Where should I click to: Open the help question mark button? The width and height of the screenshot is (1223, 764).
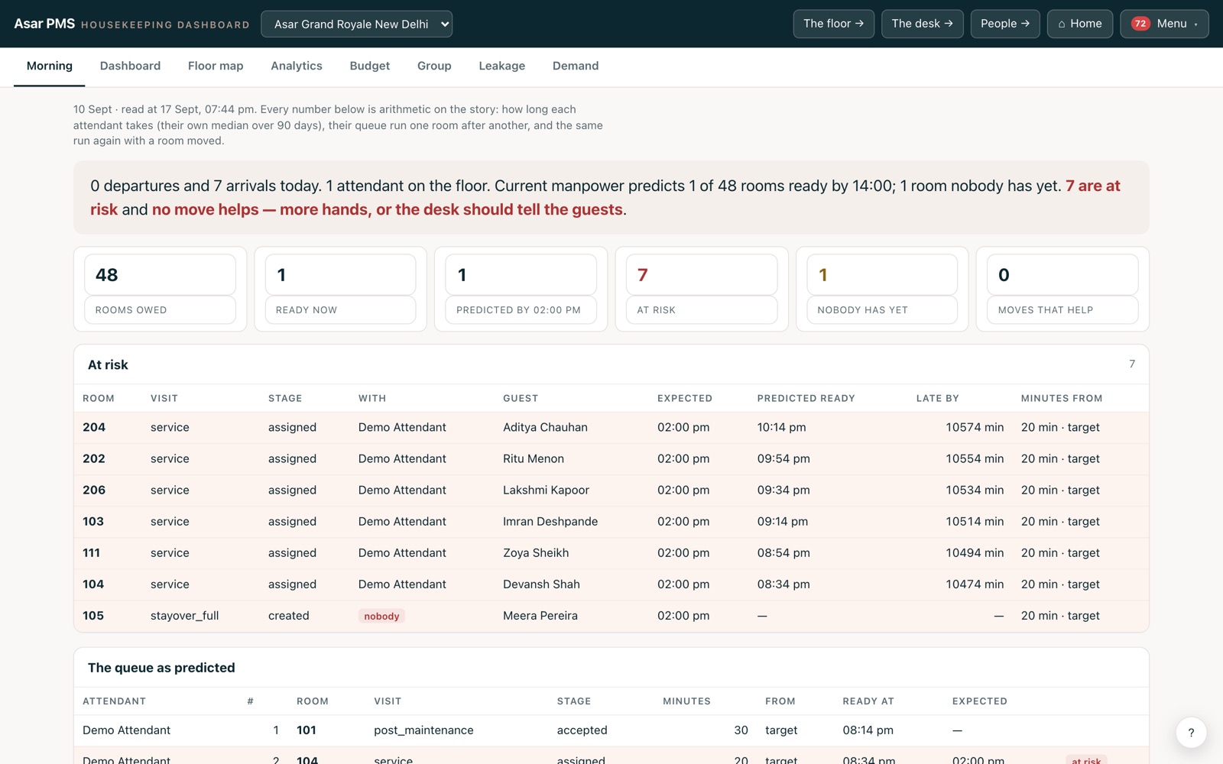click(1191, 732)
